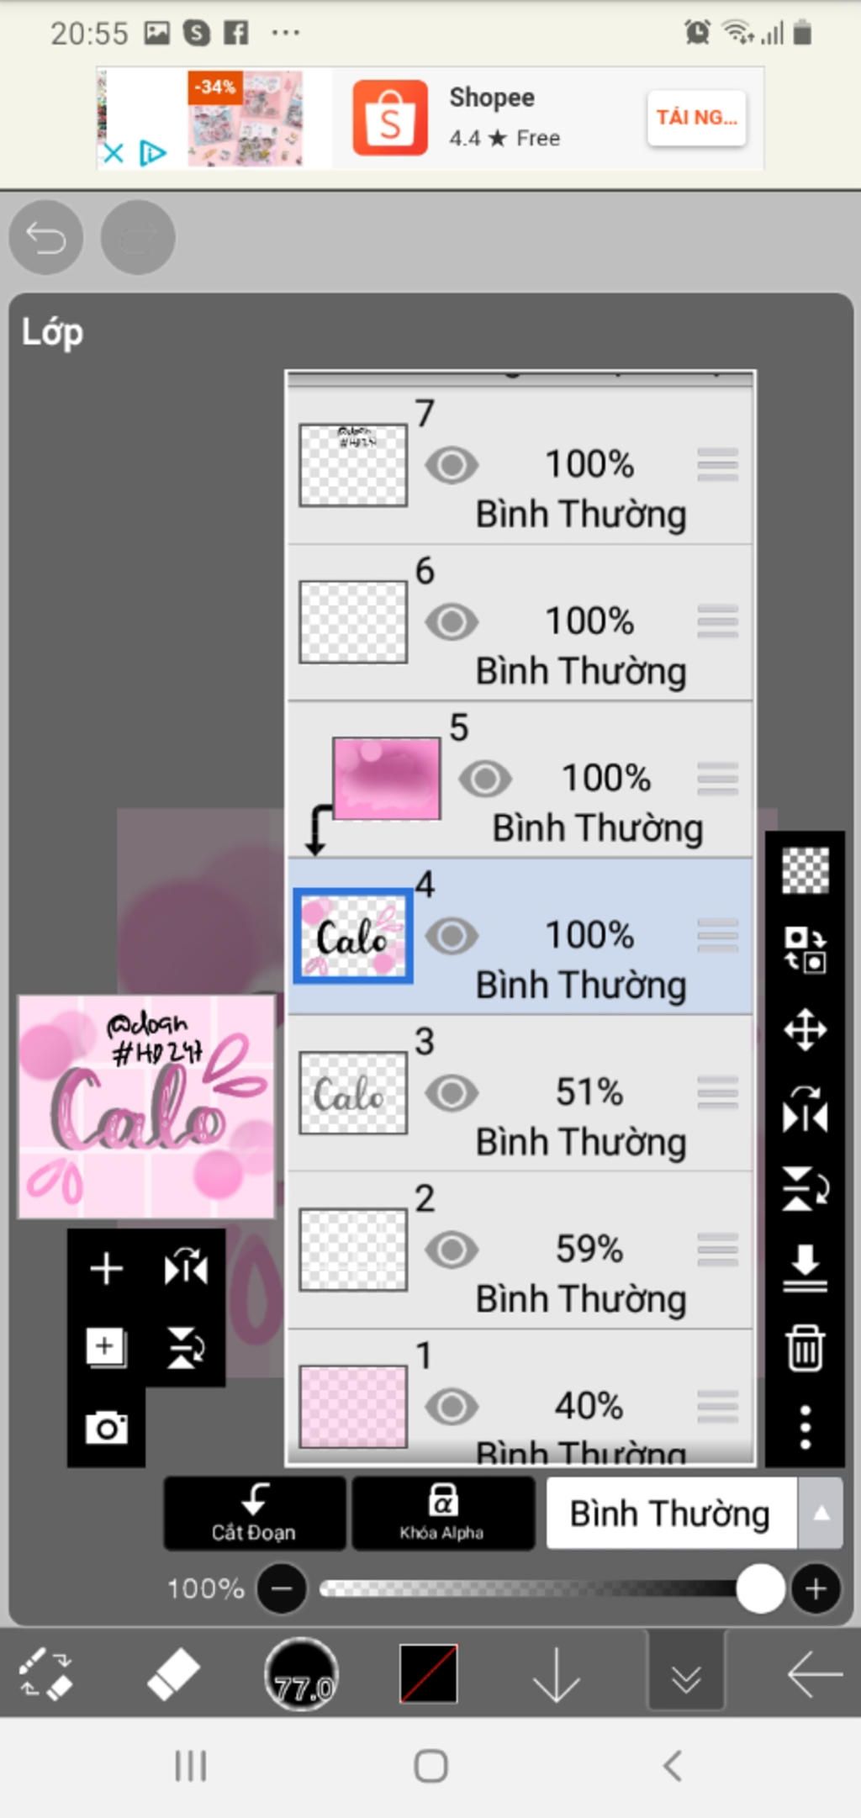Tap the Cắt Đoạn clipping button
Image resolution: width=861 pixels, height=1818 pixels.
254,1513
